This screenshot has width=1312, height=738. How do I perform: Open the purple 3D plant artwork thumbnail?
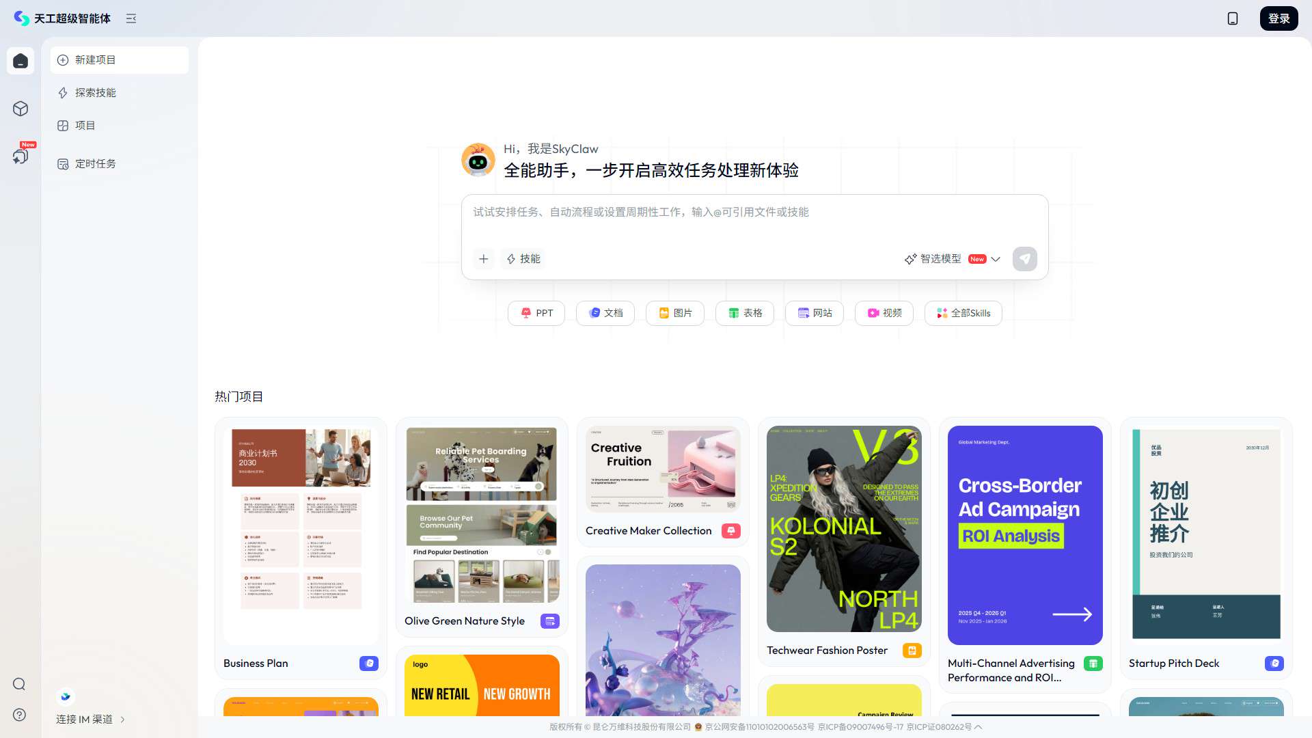pyautogui.click(x=663, y=640)
